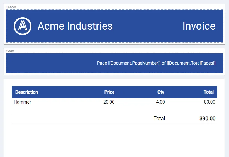The height and width of the screenshot is (157, 229).
Task: Select the Qty column header
Action: 161,92
